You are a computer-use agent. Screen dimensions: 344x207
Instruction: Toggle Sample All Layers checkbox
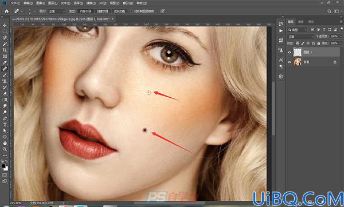[131, 11]
